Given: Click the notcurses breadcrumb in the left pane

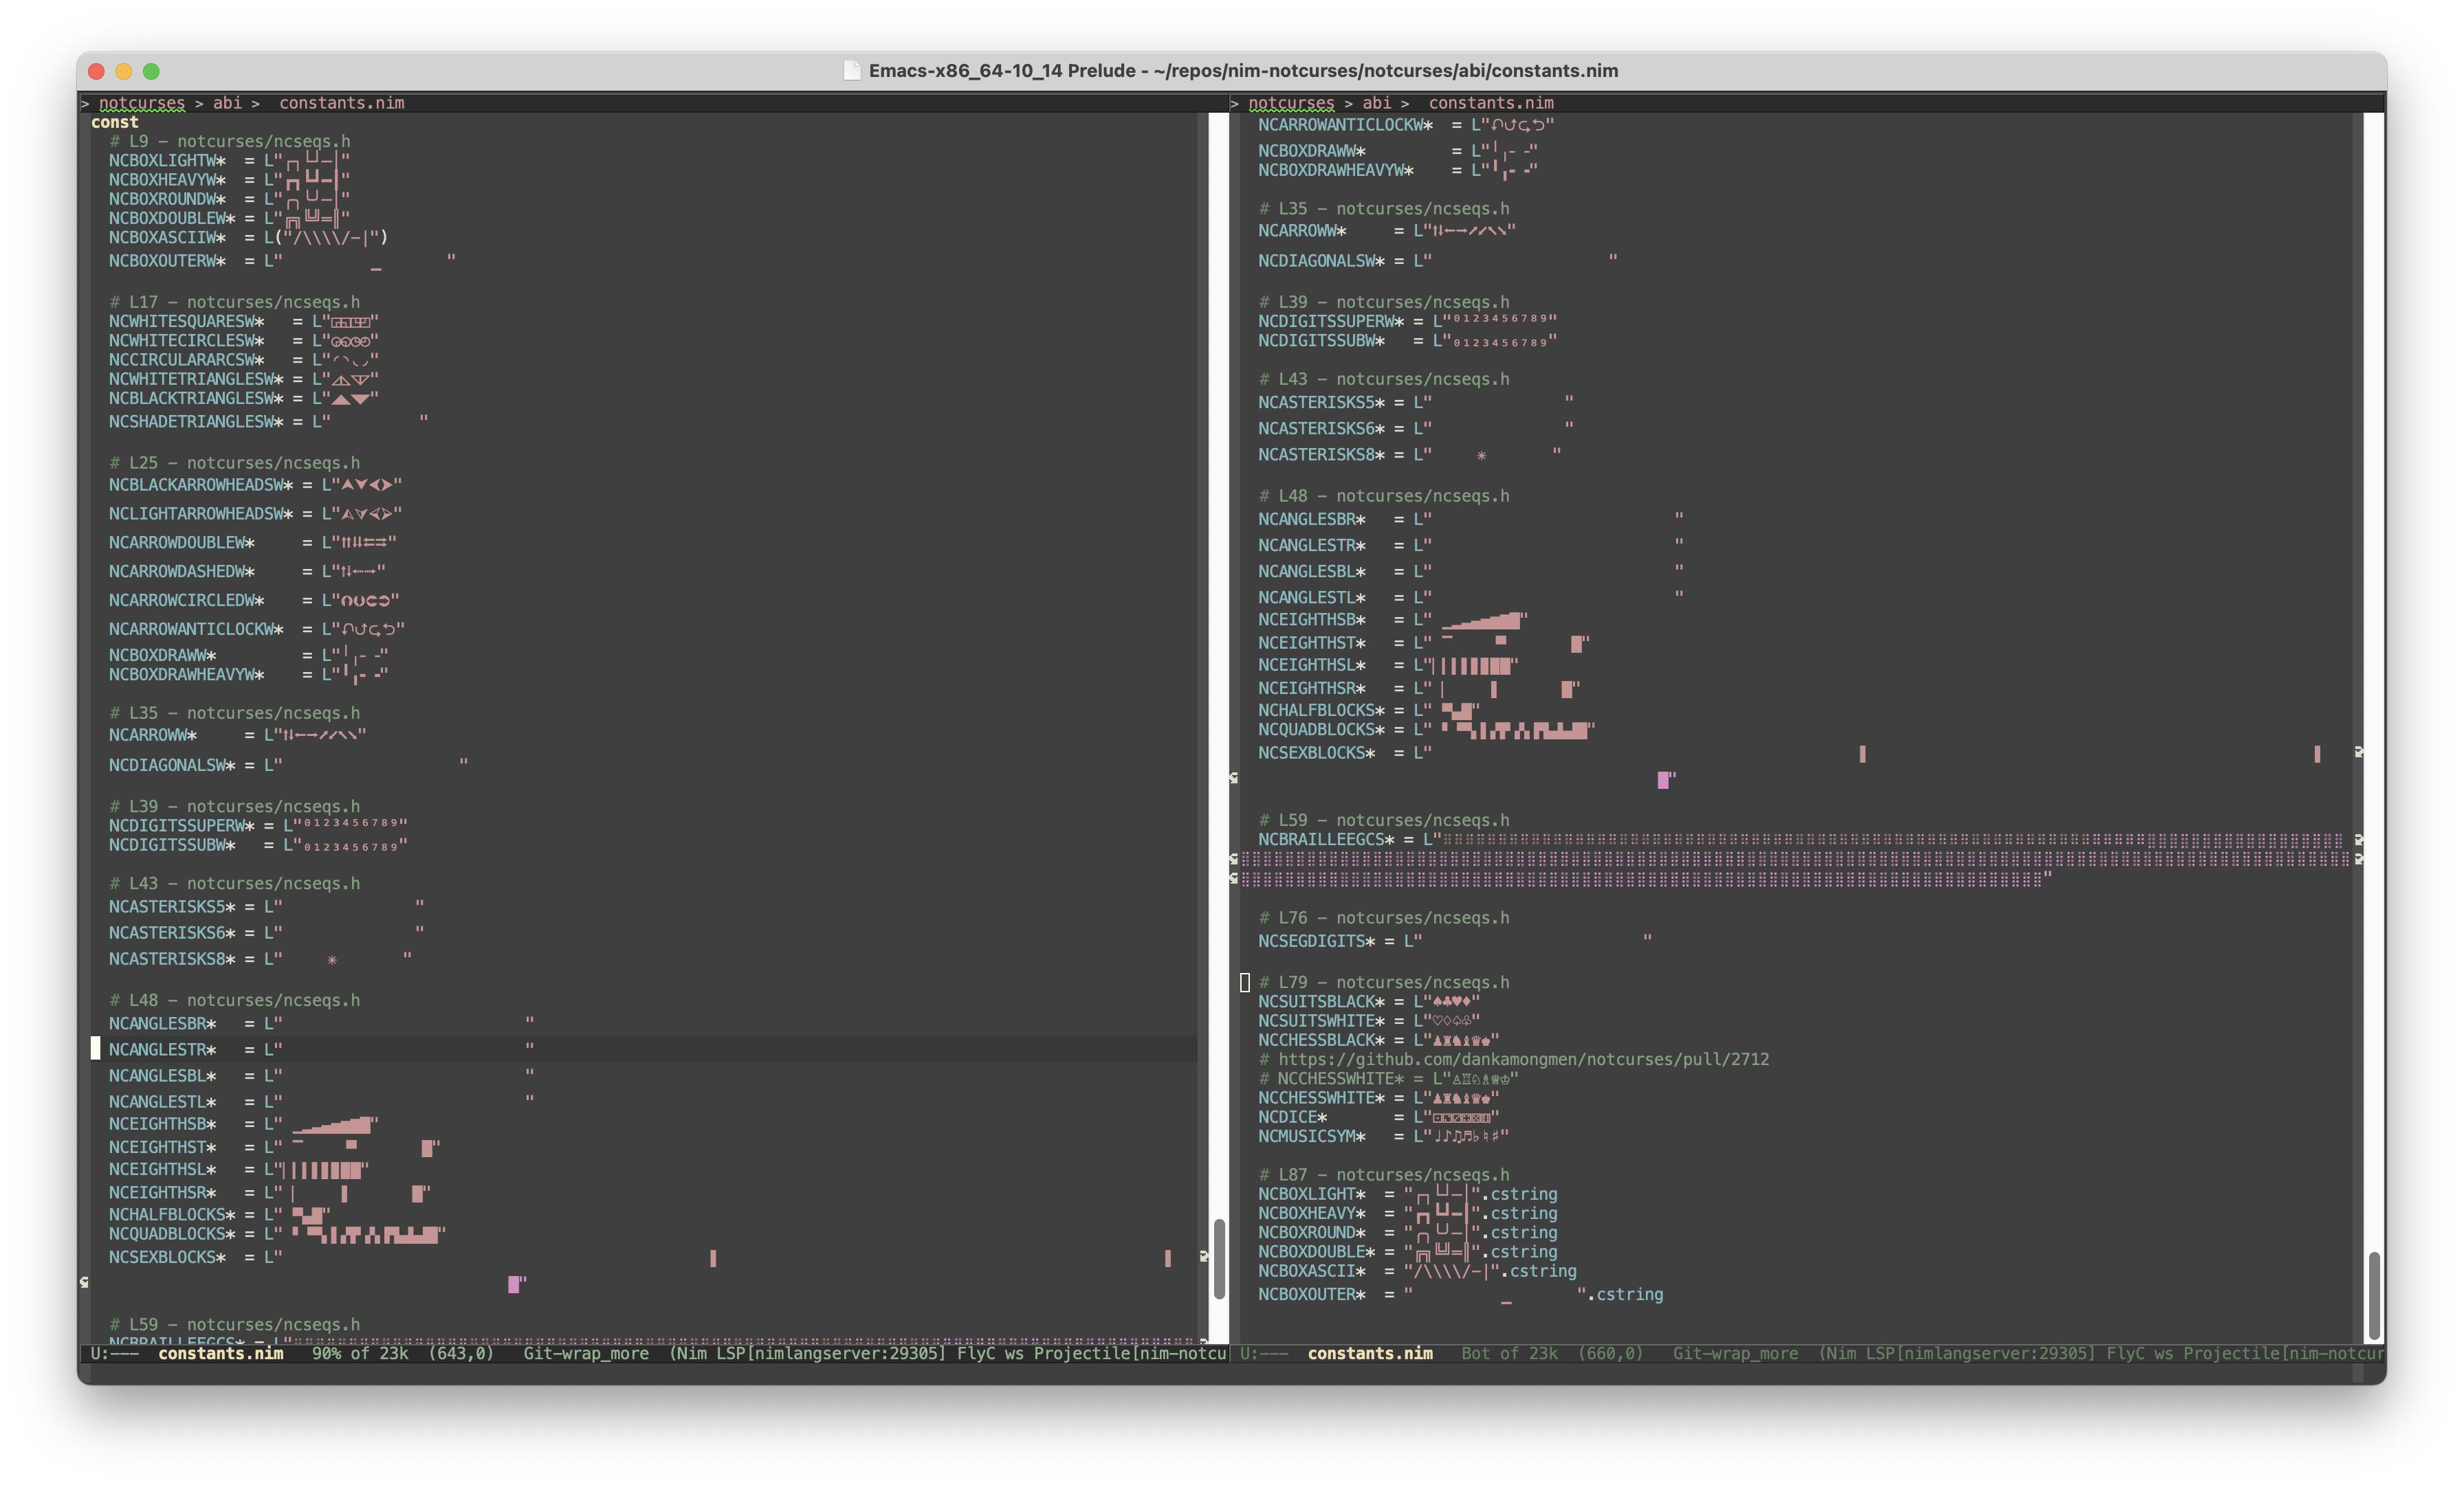Looking at the screenshot, I should 142,103.
